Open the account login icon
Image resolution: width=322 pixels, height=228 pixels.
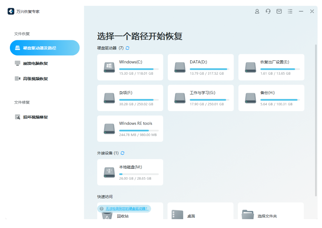click(x=257, y=11)
